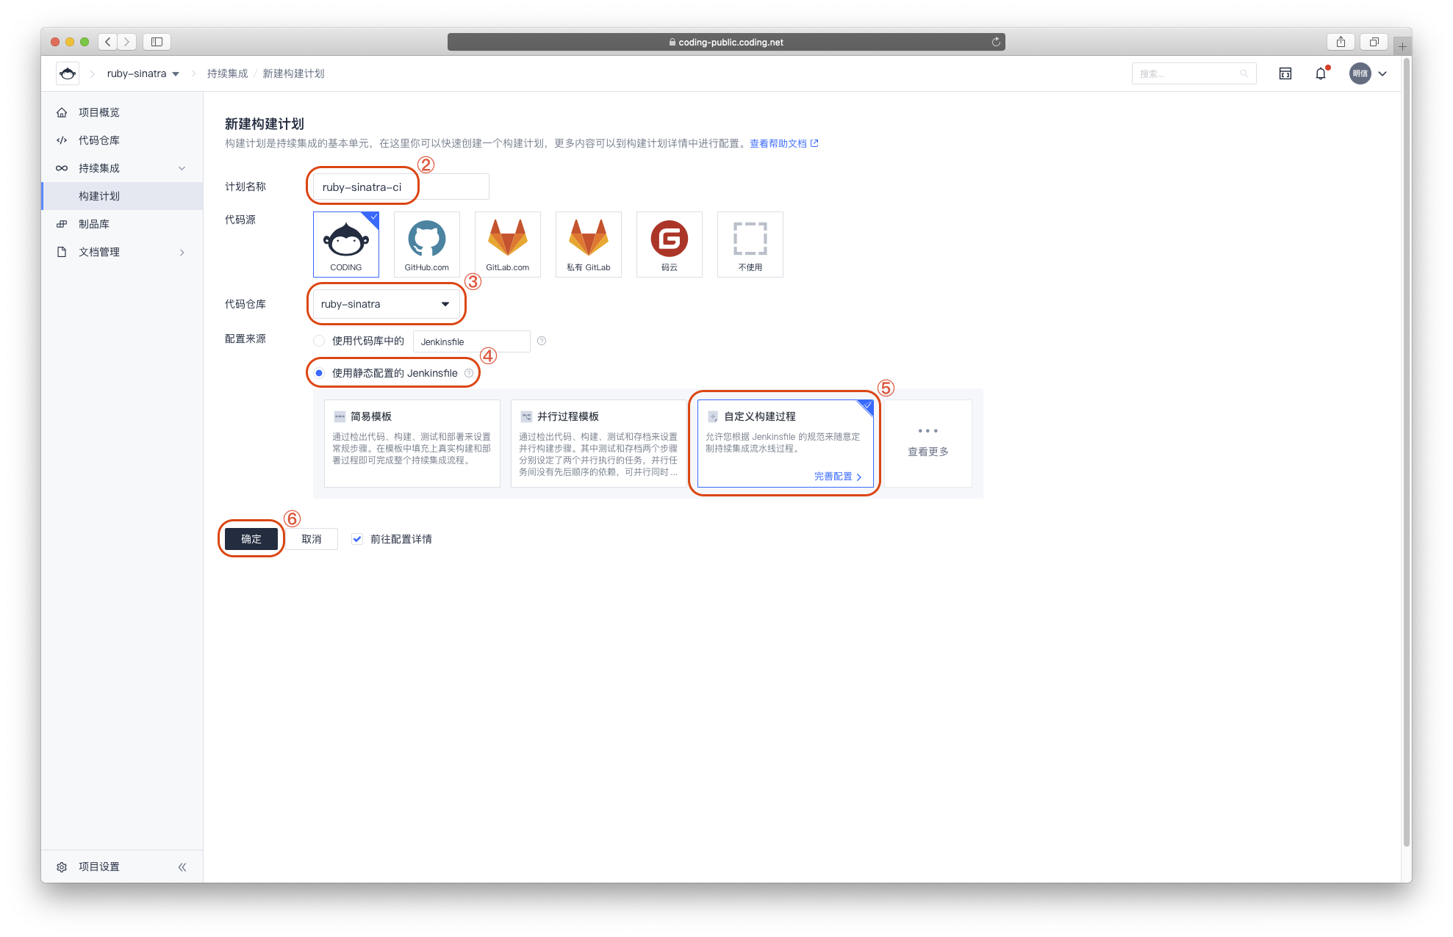This screenshot has width=1453, height=937.
Task: Select 使用静态配置的 Jenkinsfile radio button
Action: click(x=319, y=373)
